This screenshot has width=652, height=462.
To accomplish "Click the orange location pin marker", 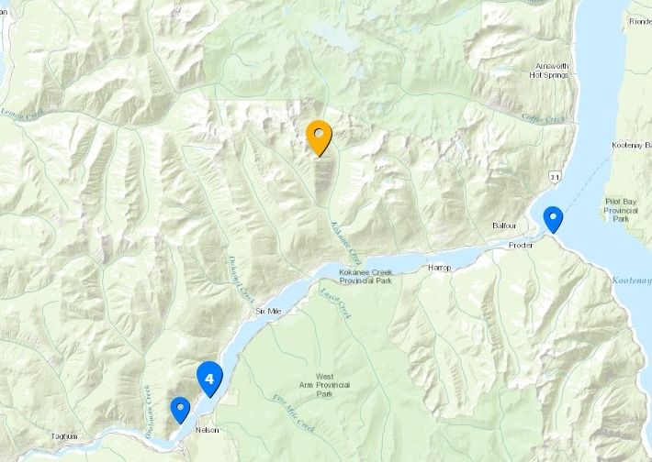I will point(319,138).
